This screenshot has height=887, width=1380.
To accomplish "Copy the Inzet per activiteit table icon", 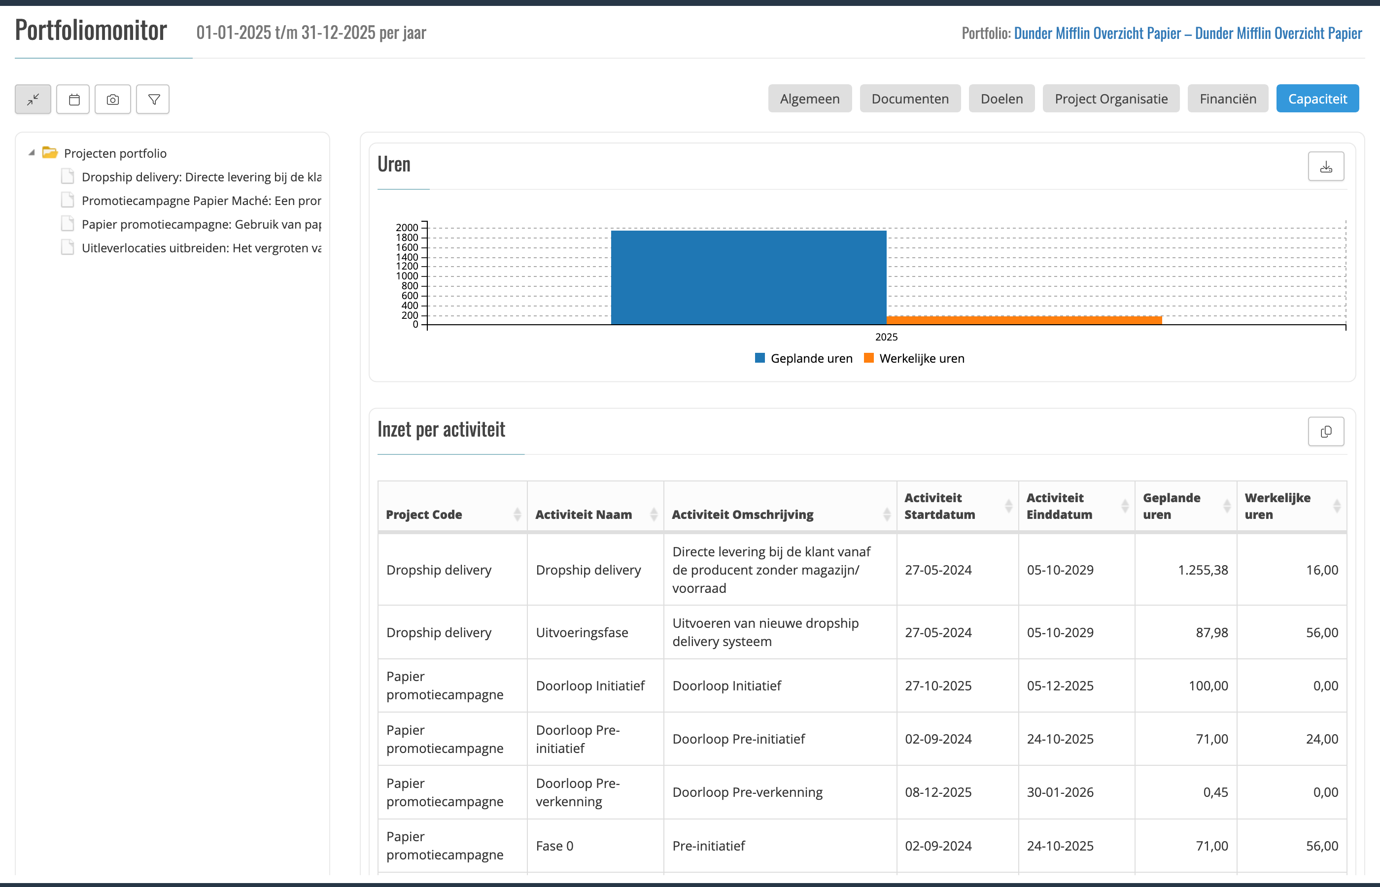I will 1325,431.
